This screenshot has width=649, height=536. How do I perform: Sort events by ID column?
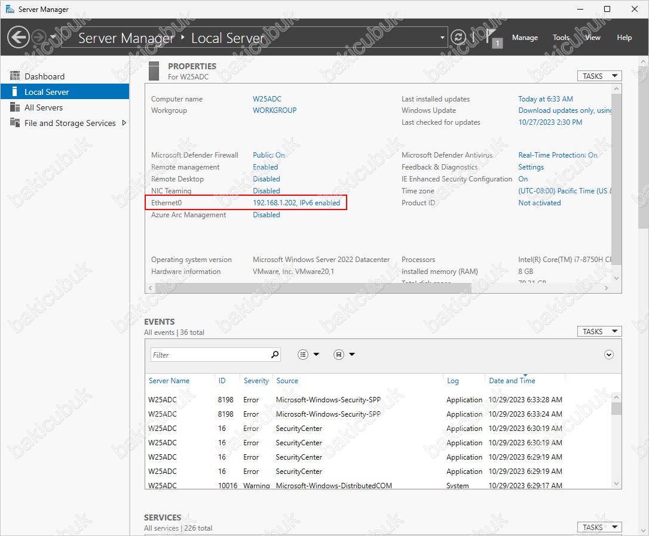point(222,381)
